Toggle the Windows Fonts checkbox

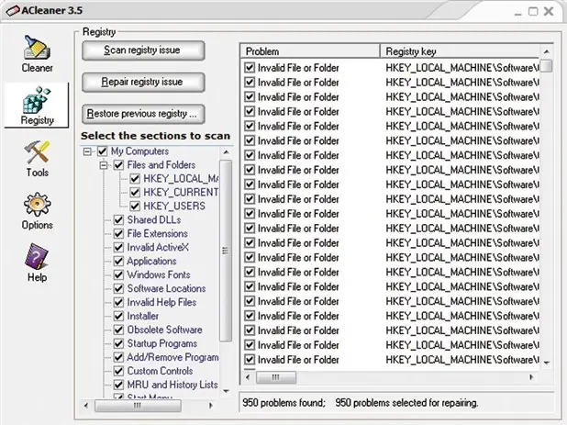(118, 274)
